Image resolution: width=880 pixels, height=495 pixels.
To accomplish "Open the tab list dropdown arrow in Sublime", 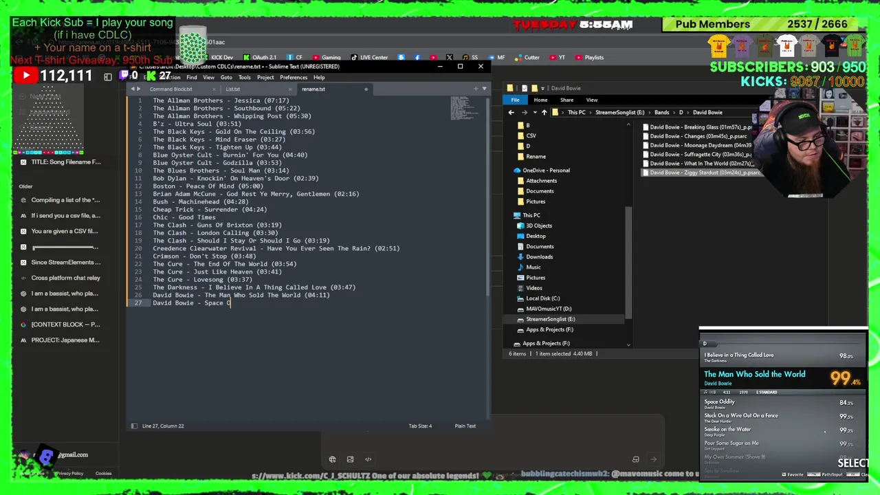I will 485,89.
